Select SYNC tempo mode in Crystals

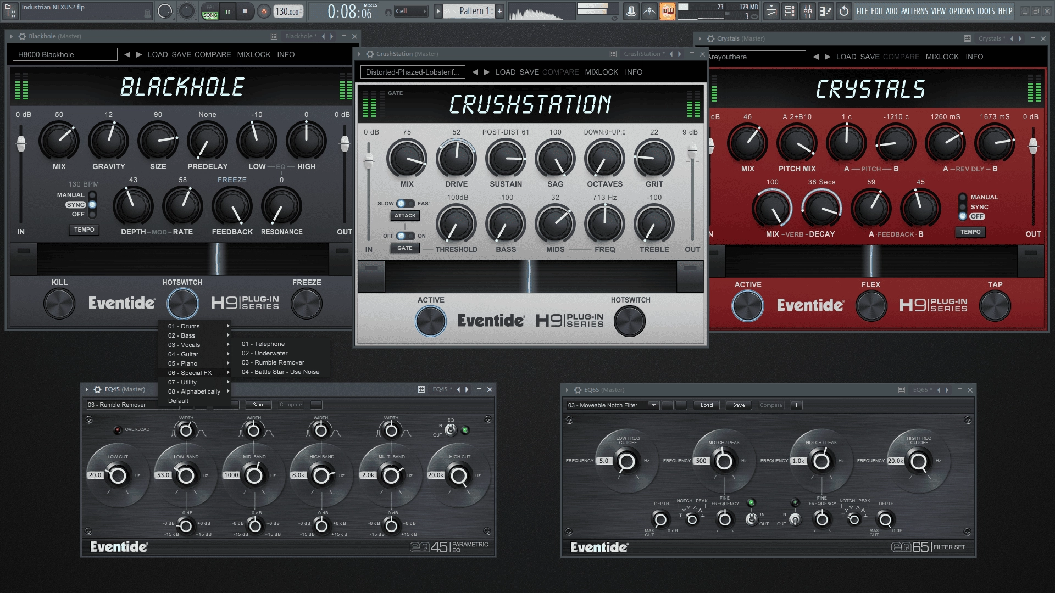coord(962,207)
